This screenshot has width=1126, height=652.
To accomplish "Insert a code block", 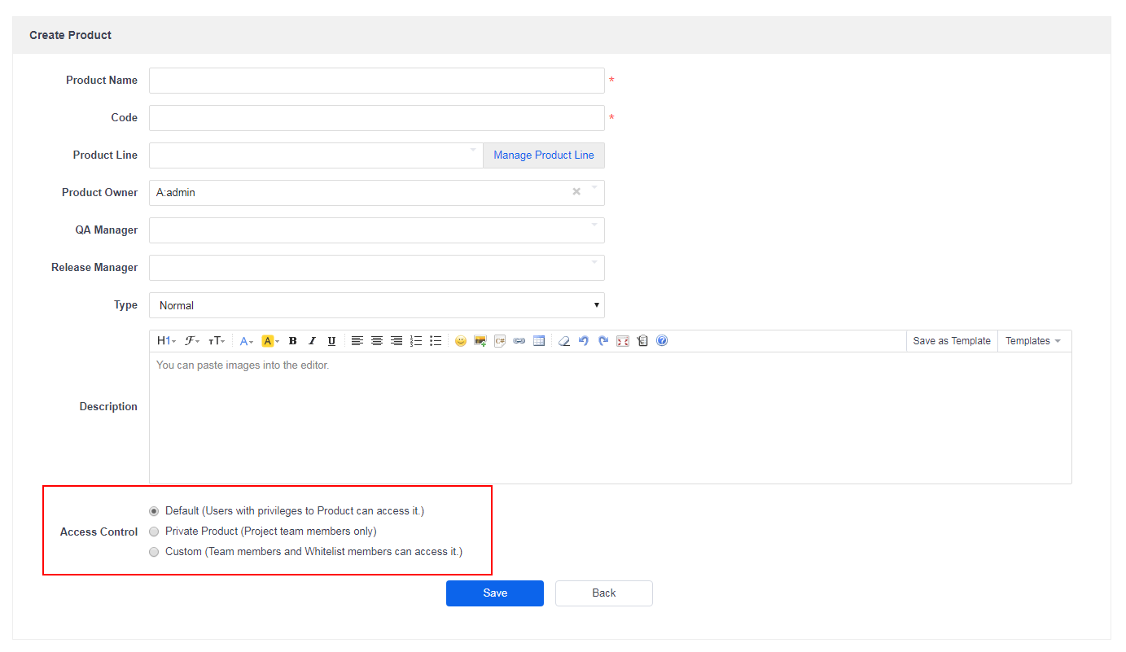I will (500, 341).
